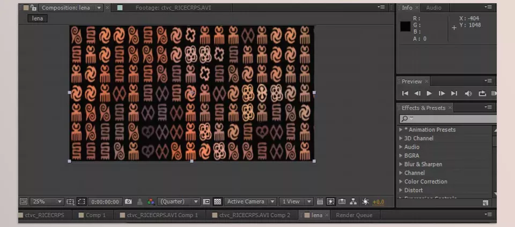
Task: Toggle the transparency grid checkerboard
Action: click(x=217, y=202)
